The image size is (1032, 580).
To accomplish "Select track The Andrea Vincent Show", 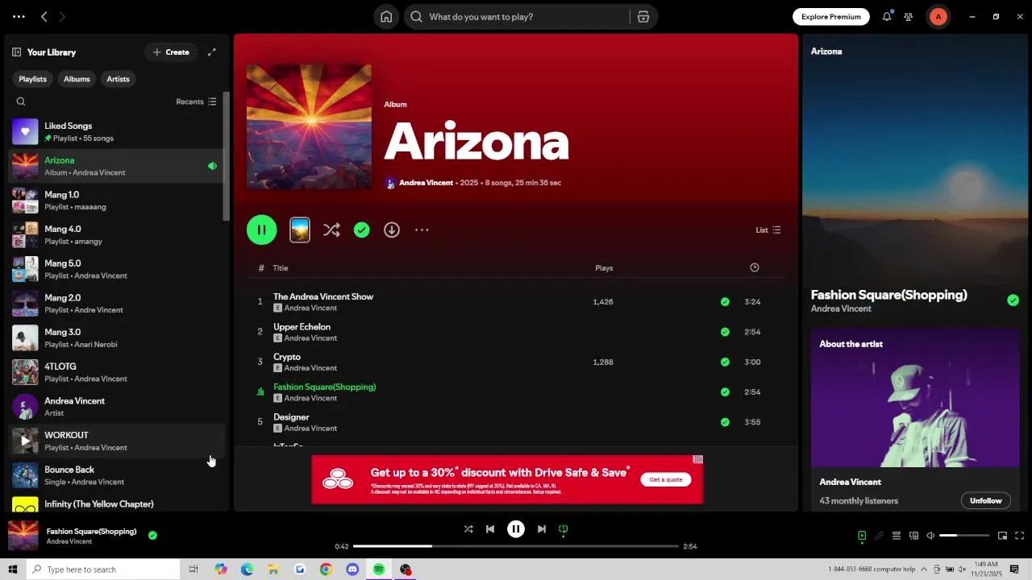I will coord(323,296).
